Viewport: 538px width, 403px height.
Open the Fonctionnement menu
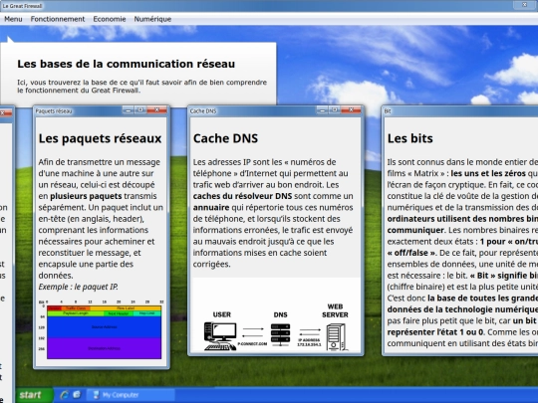pyautogui.click(x=58, y=19)
